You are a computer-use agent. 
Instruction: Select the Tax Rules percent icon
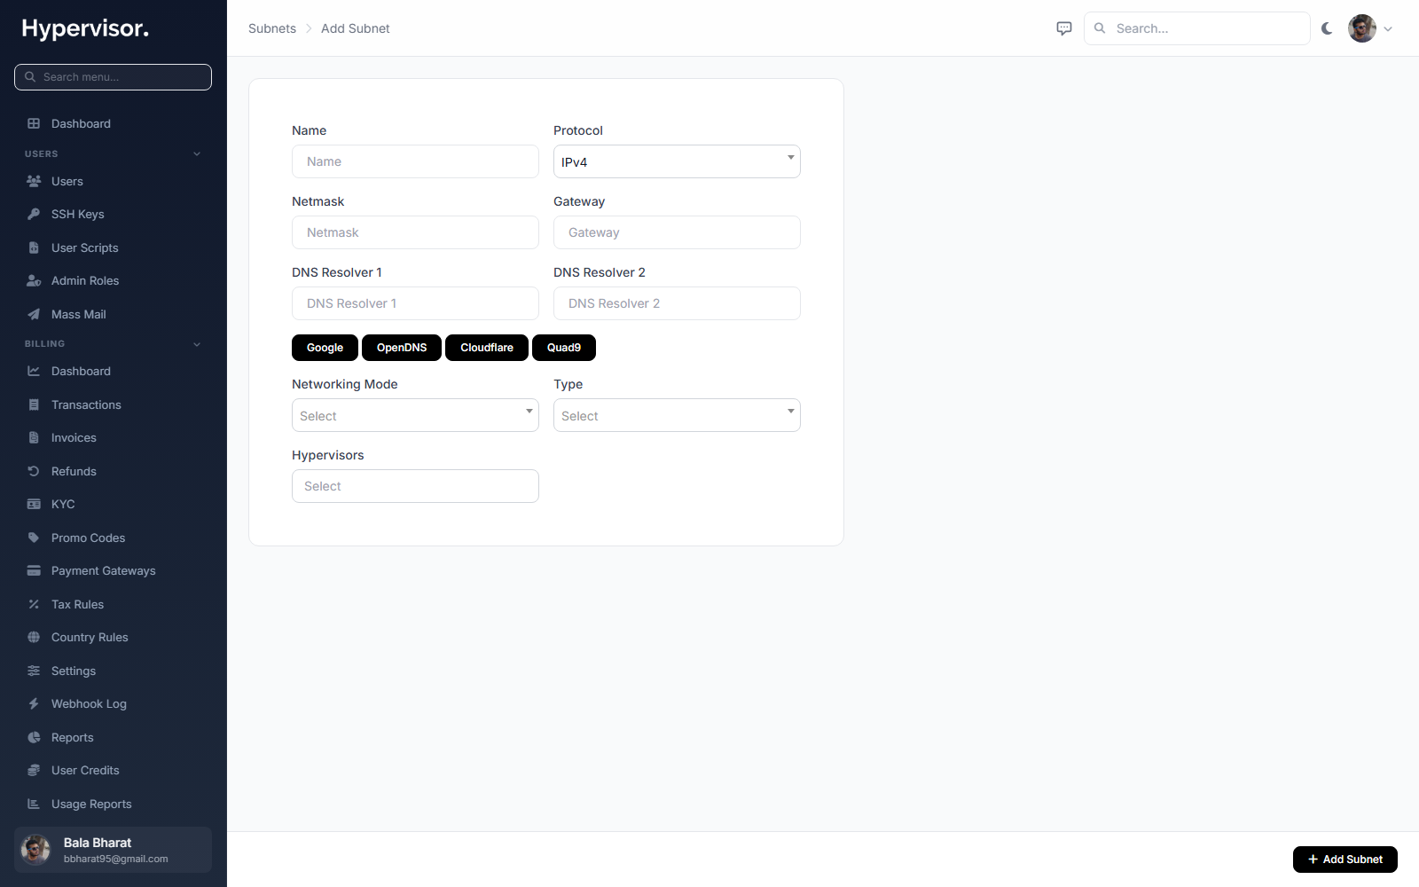34,604
